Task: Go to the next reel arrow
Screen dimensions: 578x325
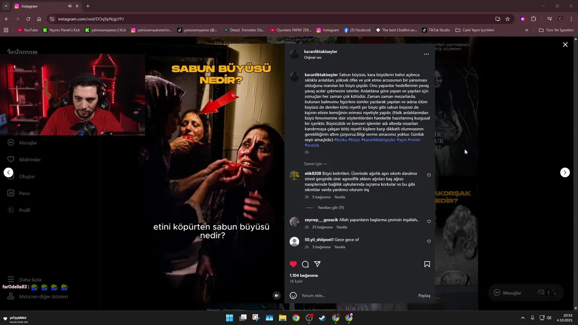Action: click(x=565, y=172)
